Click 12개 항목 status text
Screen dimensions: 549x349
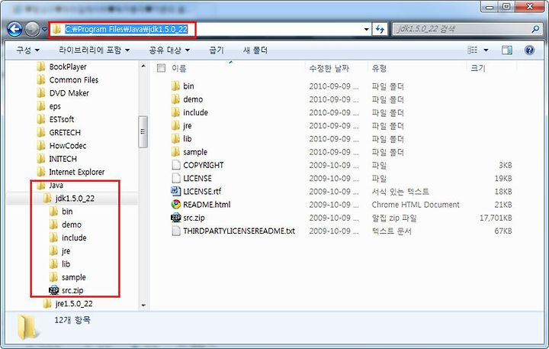(x=72, y=320)
